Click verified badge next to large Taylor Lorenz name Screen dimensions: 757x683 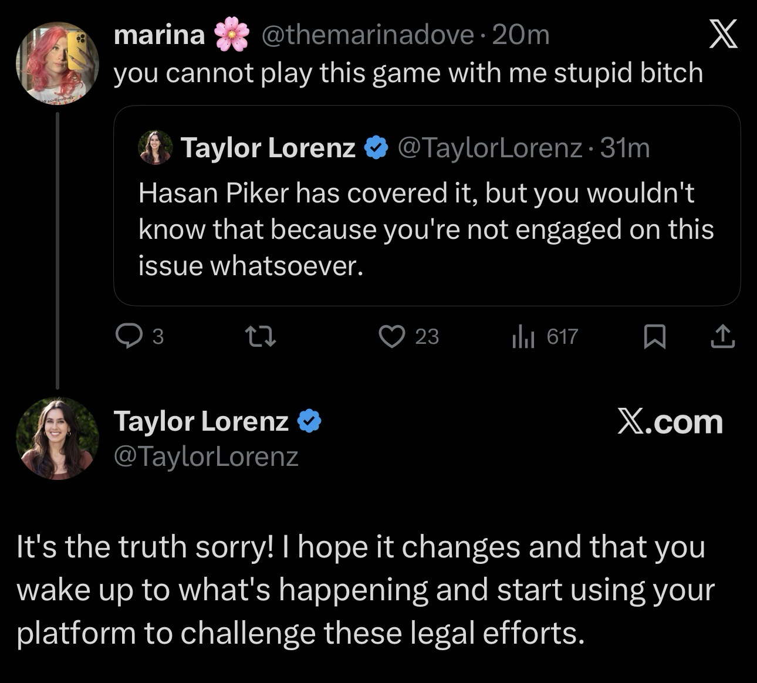[309, 421]
